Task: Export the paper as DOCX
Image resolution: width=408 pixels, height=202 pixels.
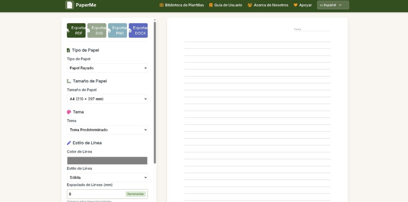Action: [x=138, y=30]
